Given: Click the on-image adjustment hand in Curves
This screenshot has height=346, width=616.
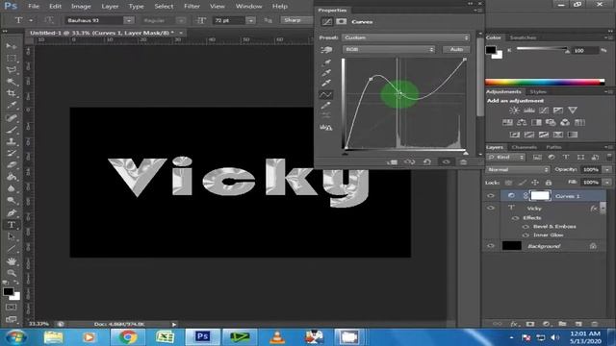Looking at the screenshot, I should tap(326, 49).
